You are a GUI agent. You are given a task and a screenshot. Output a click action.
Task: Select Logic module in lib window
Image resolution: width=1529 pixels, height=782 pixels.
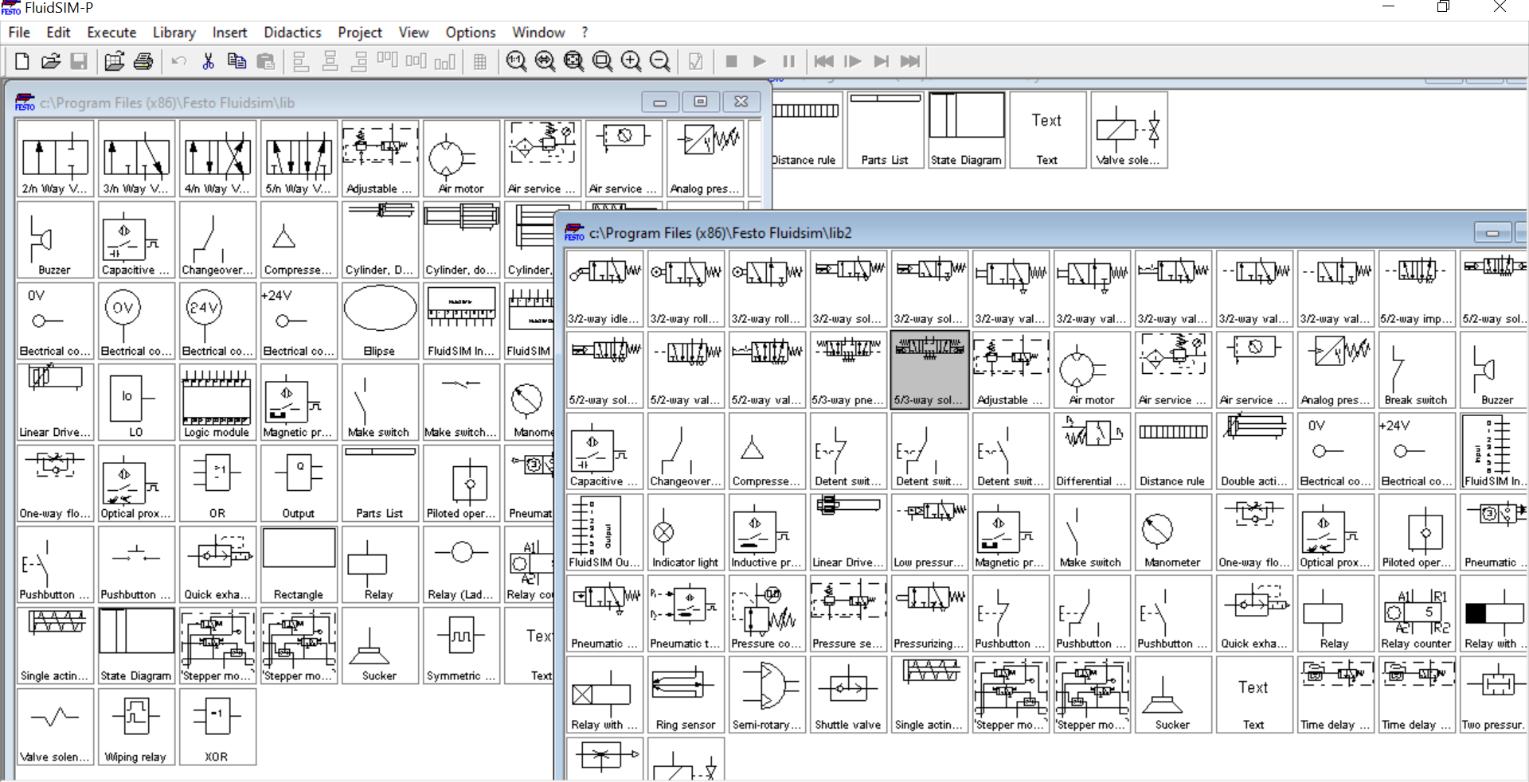[x=217, y=402]
